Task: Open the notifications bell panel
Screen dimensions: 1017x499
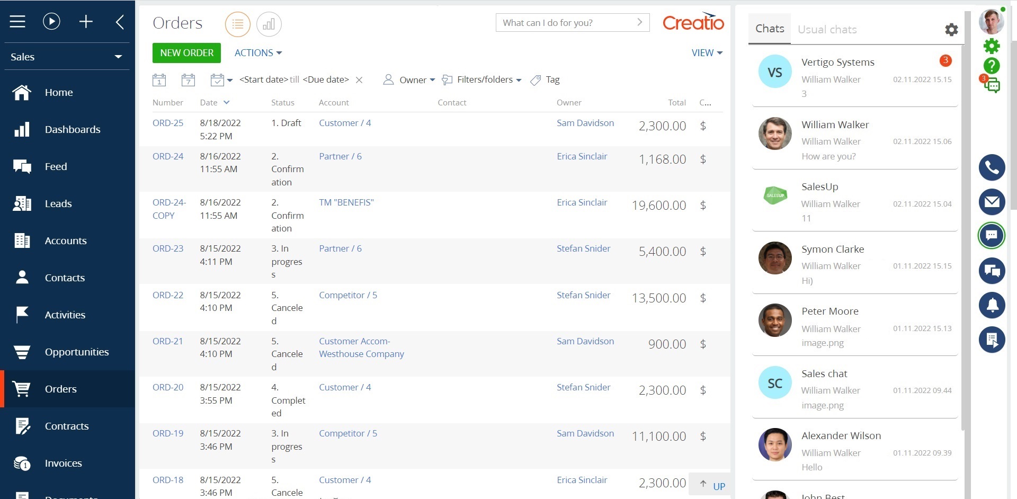Action: (993, 306)
